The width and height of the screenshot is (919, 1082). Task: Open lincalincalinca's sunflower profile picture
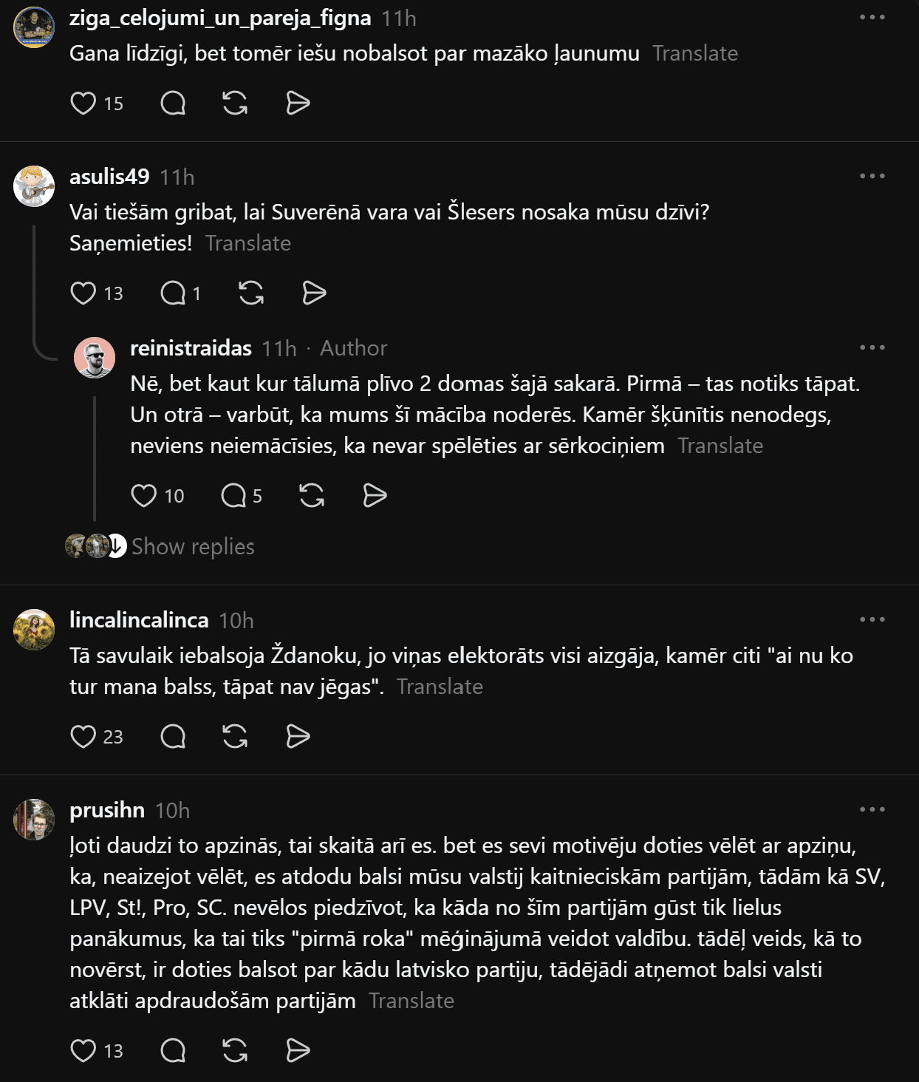(34, 630)
